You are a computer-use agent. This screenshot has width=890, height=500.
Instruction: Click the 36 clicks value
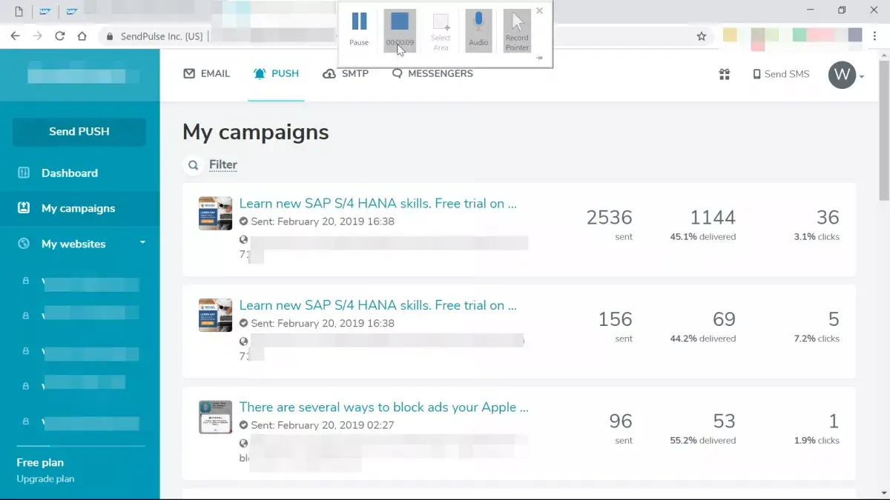(828, 217)
